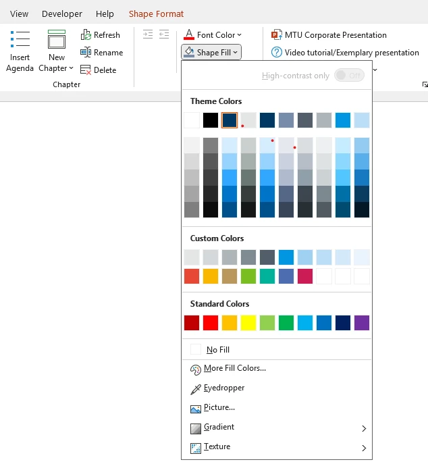Choose the No Fill option

click(277, 349)
